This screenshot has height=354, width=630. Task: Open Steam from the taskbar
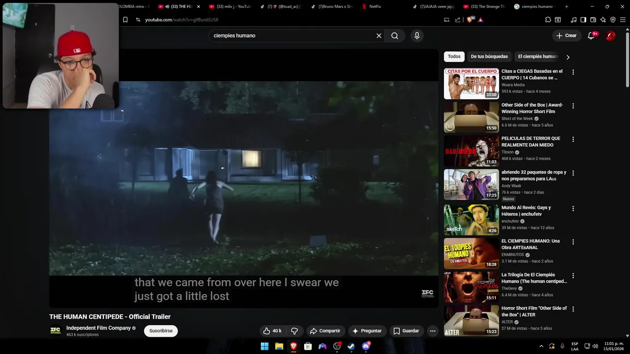351,346
